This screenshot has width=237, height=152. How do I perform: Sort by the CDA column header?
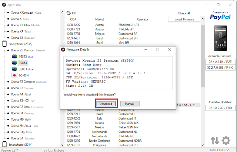click(x=73, y=19)
